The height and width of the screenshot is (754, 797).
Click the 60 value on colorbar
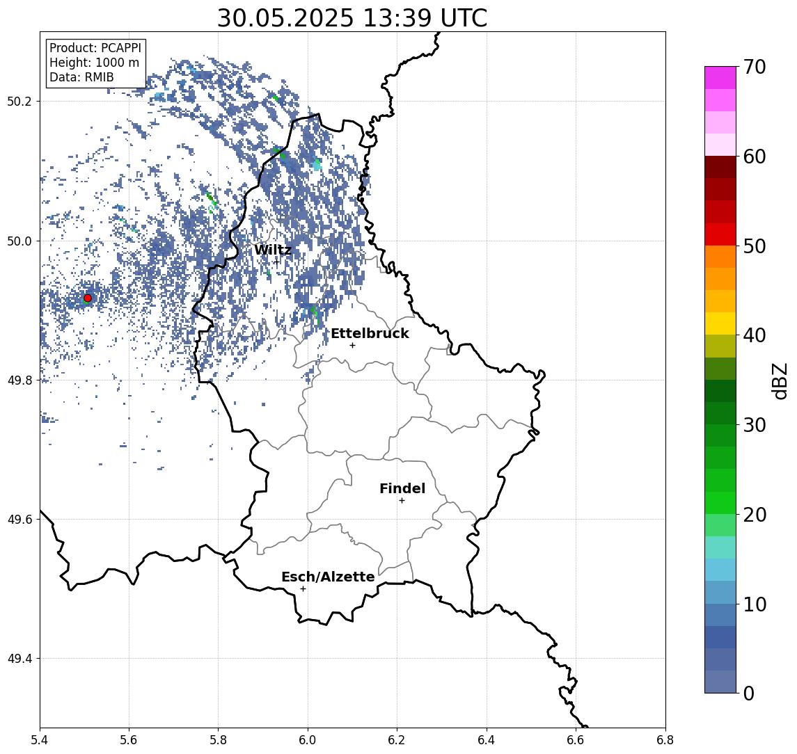(x=754, y=157)
